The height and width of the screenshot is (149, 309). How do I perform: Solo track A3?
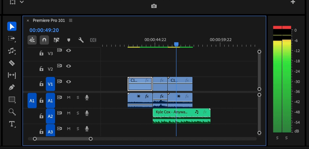pos(78,129)
